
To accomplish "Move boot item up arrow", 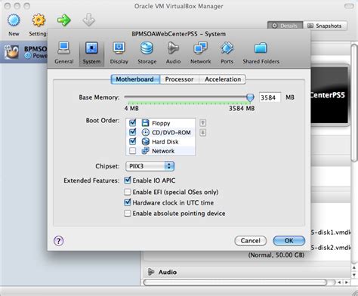I will pos(202,123).
